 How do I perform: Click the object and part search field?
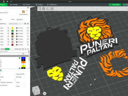(x=14, y=51)
